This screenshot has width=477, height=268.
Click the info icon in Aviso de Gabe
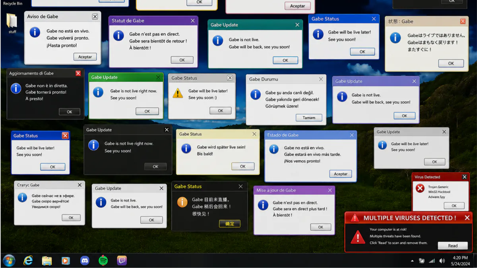(x=35, y=32)
